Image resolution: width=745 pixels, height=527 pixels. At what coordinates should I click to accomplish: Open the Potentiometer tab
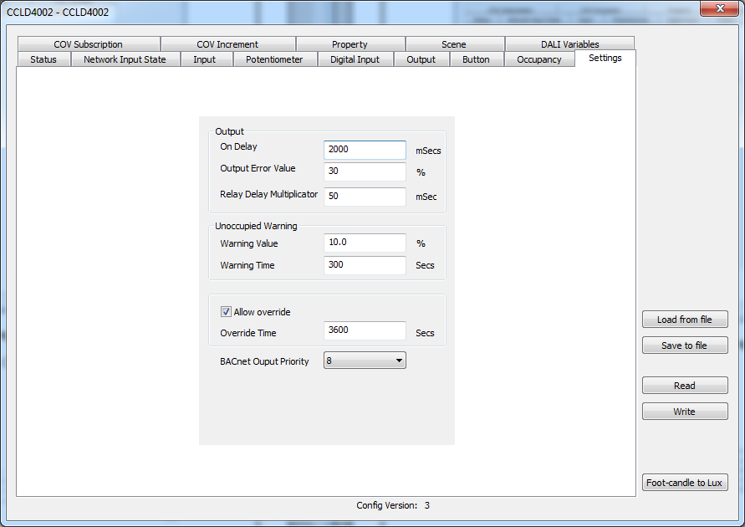[x=274, y=59]
